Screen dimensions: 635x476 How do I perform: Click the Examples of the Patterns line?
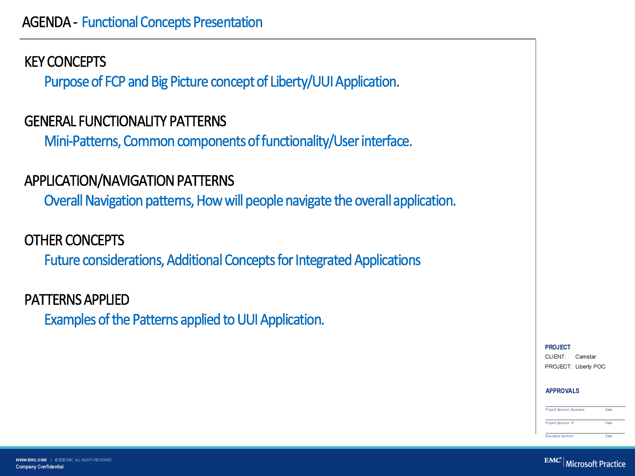tap(184, 320)
